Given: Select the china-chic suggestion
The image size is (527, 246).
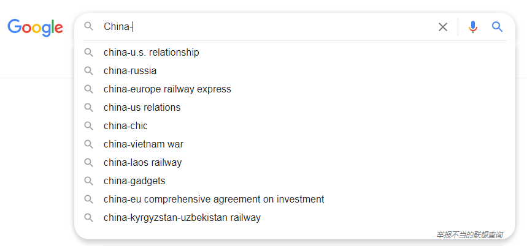Looking at the screenshot, I should pos(126,126).
